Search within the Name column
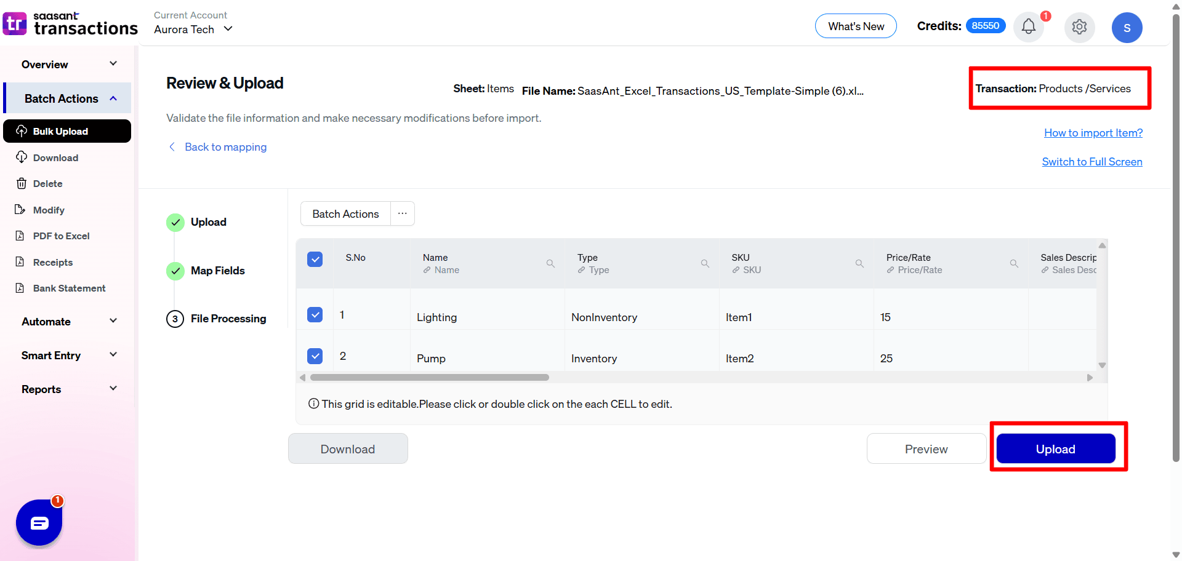 tap(550, 263)
